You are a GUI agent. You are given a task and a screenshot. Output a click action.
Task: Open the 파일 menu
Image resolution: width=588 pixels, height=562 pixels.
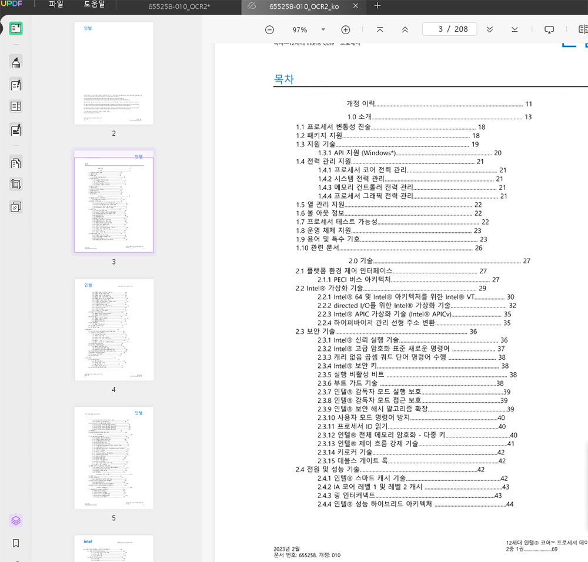(56, 5)
